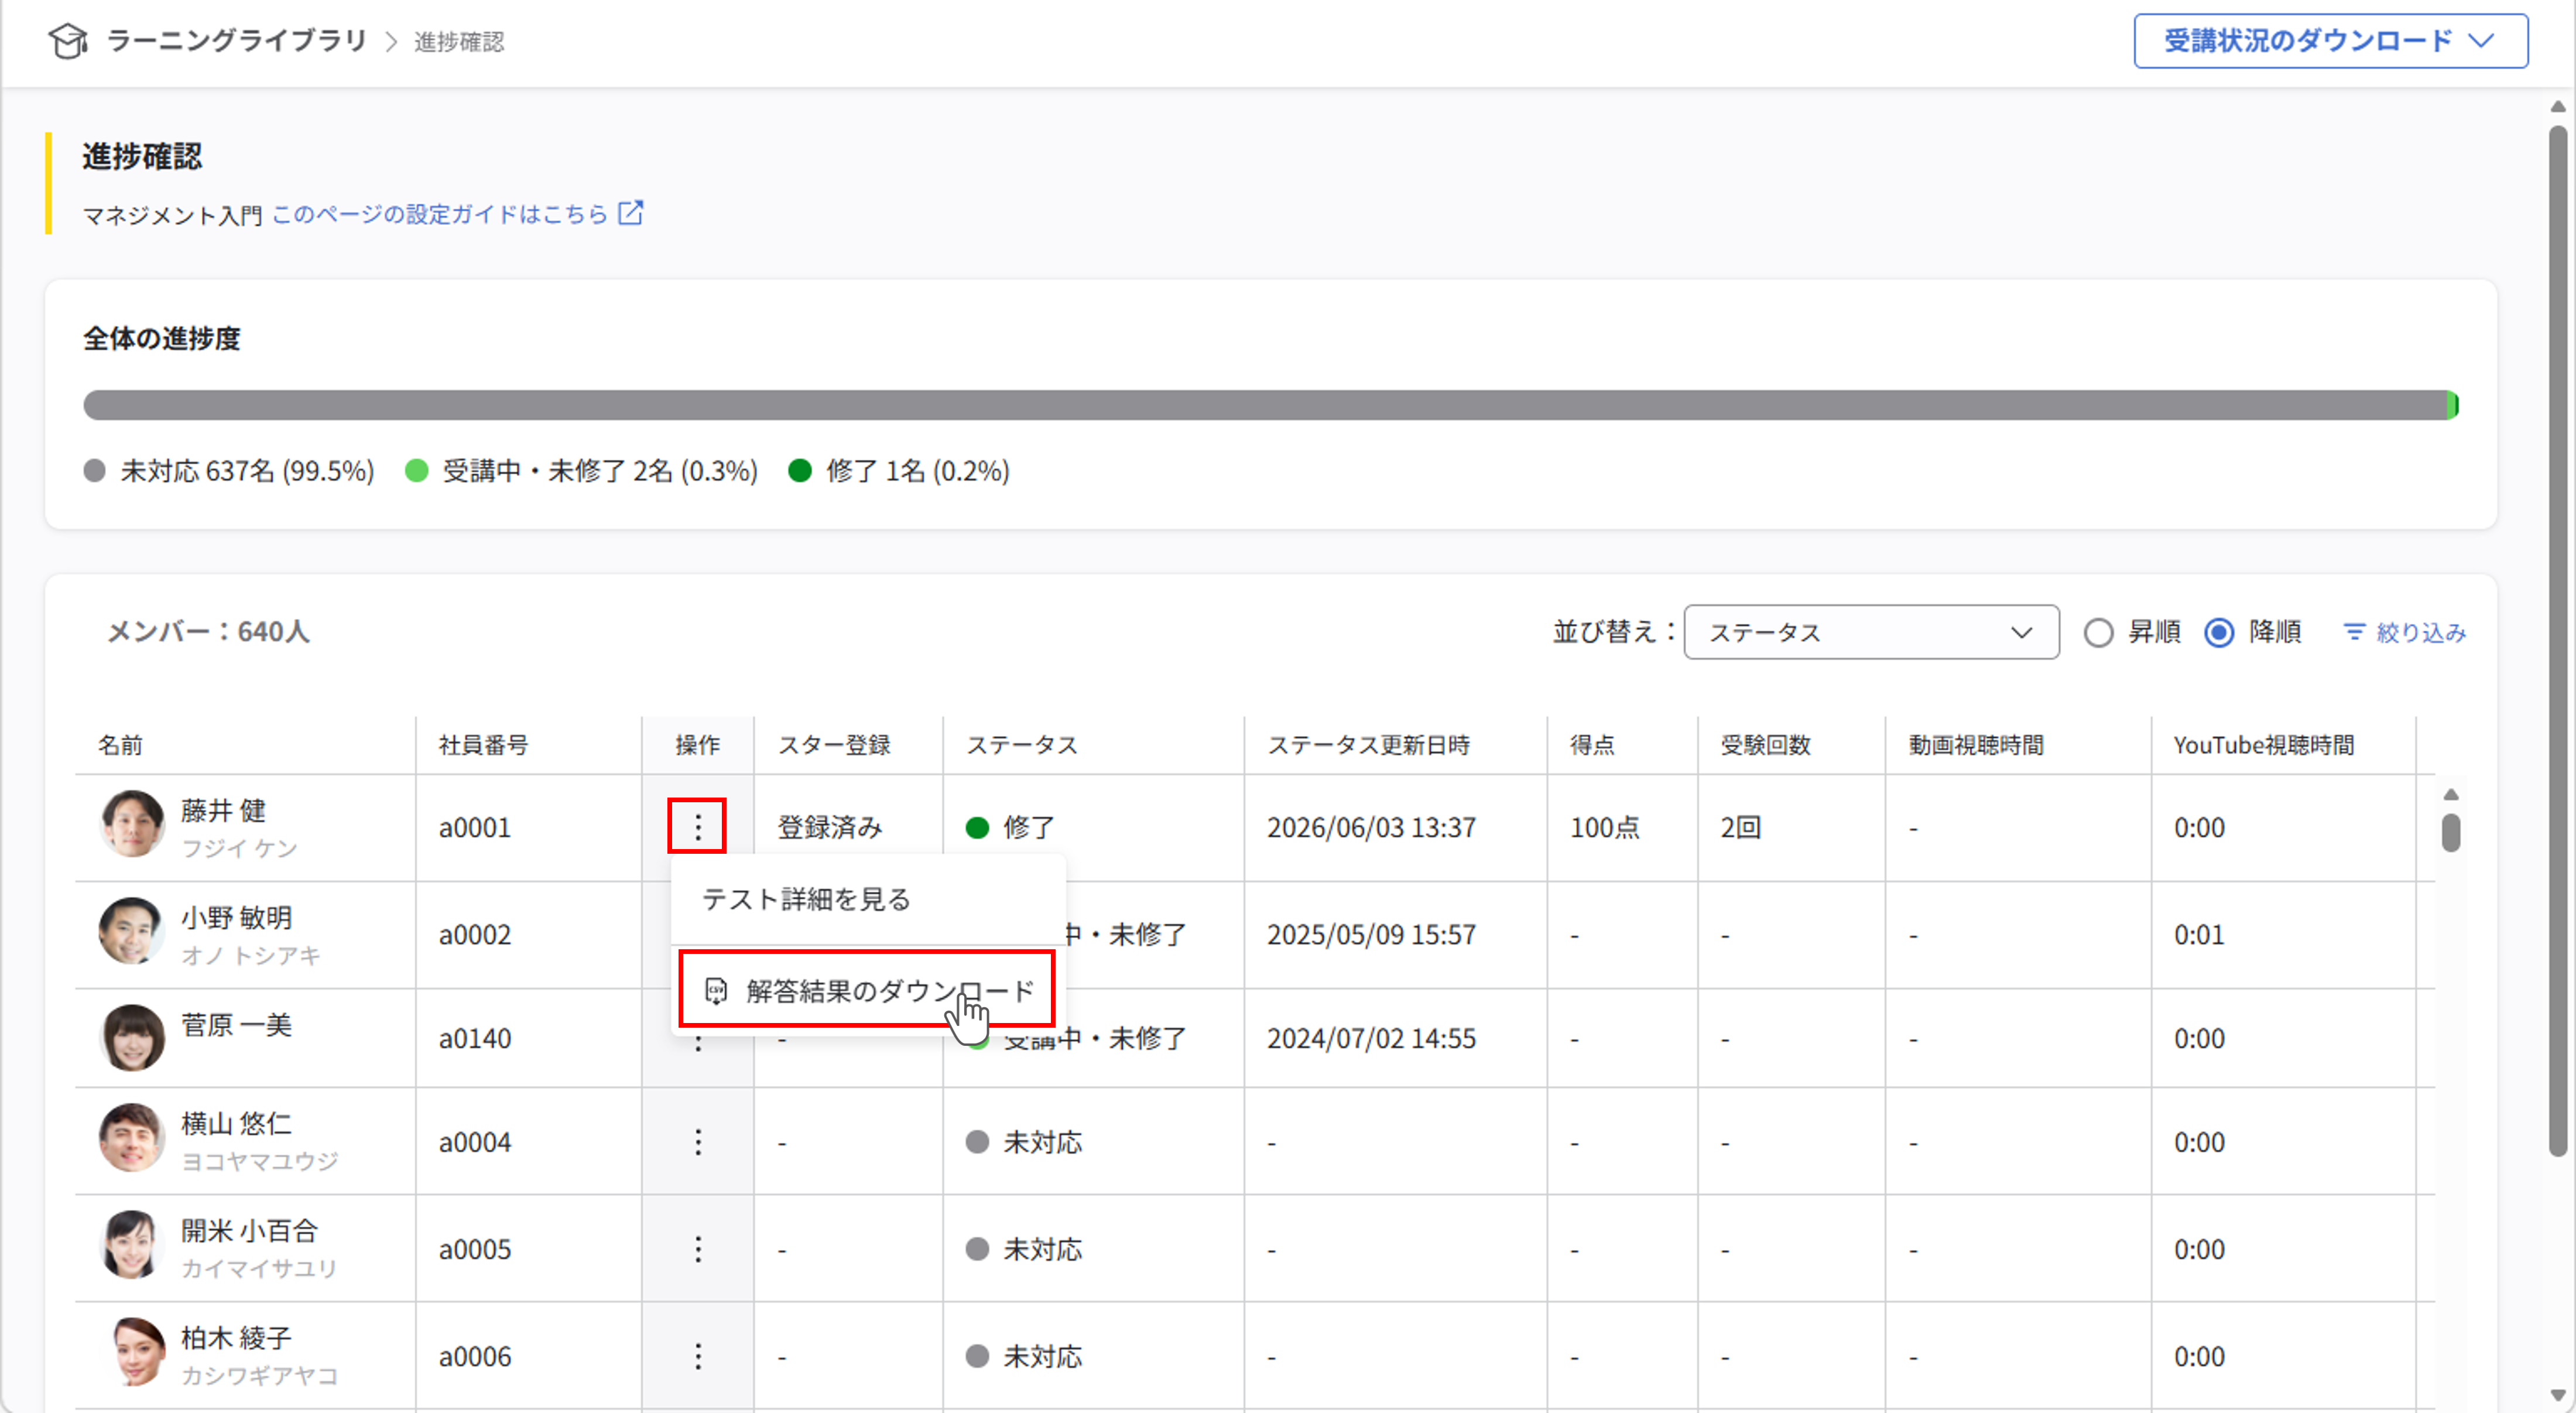Image resolution: width=2576 pixels, height=1413 pixels.
Task: Click the dark green 修了 legend dot
Action: 800,471
